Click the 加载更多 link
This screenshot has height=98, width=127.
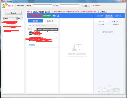pos(33,45)
